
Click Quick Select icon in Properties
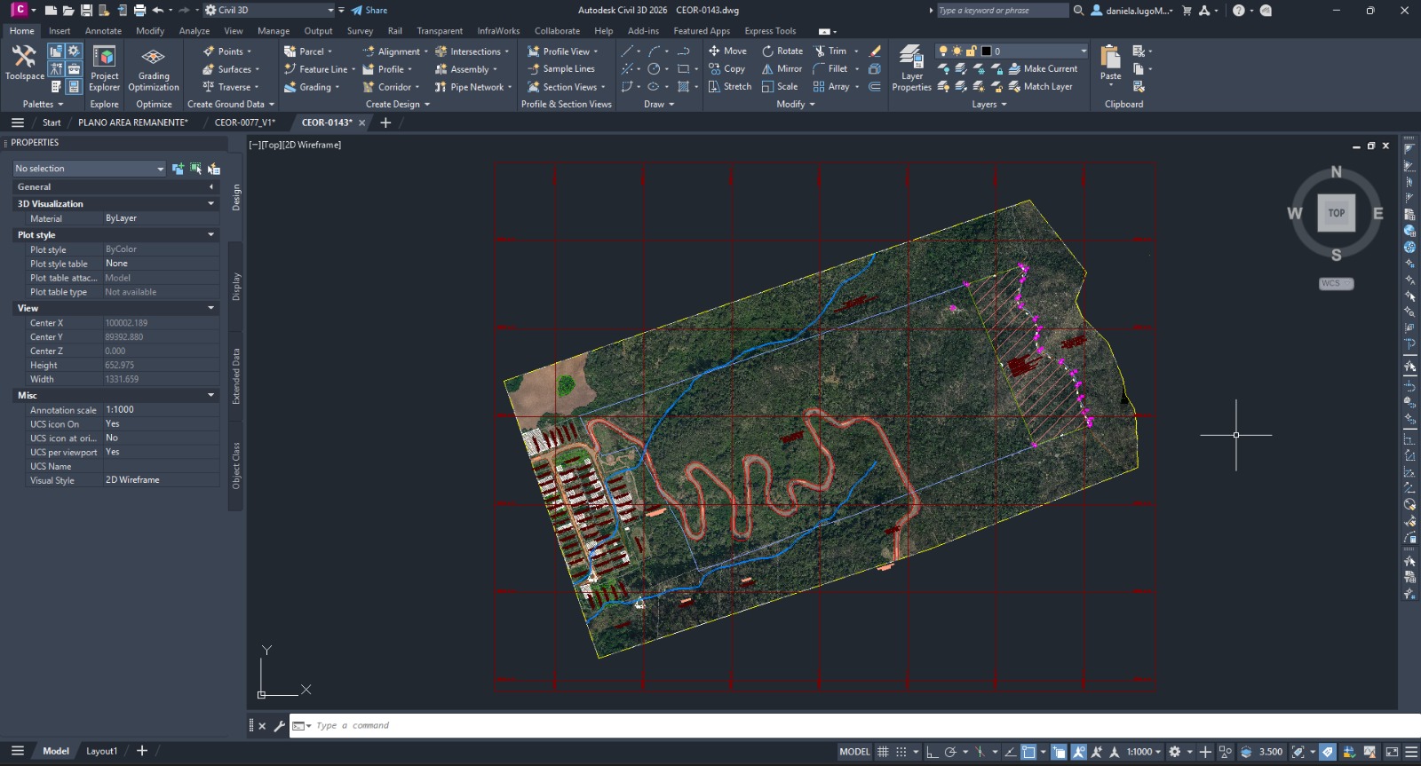(x=213, y=169)
